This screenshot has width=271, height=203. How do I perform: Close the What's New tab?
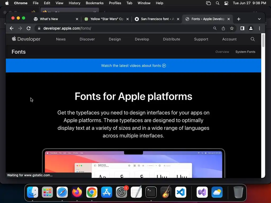pyautogui.click(x=77, y=19)
